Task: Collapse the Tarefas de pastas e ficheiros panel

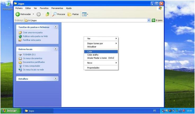Action: [x=56, y=27]
